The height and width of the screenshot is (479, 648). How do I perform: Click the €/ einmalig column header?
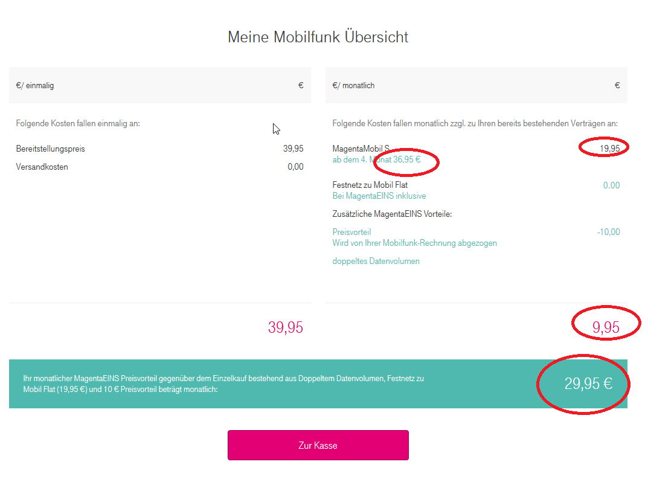(34, 86)
